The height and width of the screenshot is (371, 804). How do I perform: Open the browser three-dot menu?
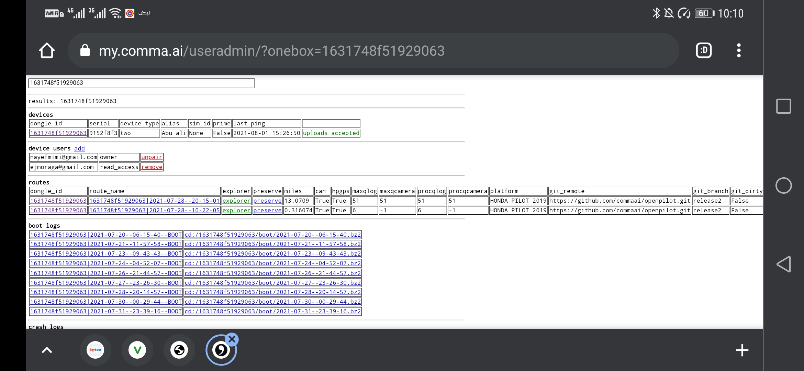click(738, 50)
